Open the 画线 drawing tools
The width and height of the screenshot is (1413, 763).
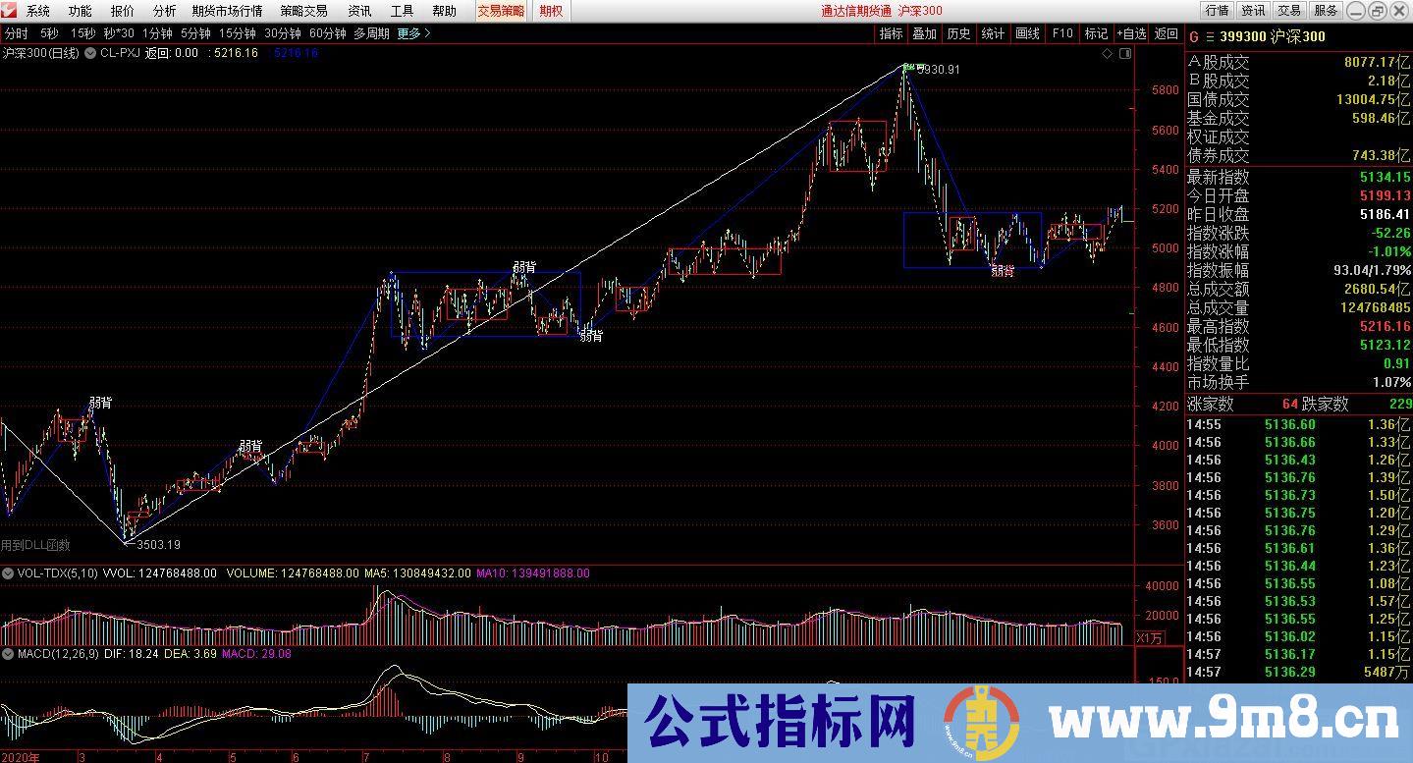click(1026, 32)
